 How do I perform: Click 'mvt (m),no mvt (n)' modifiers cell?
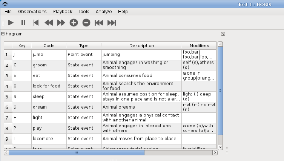[199, 107]
